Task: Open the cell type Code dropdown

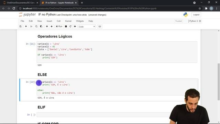Action: (x=87, y=27)
